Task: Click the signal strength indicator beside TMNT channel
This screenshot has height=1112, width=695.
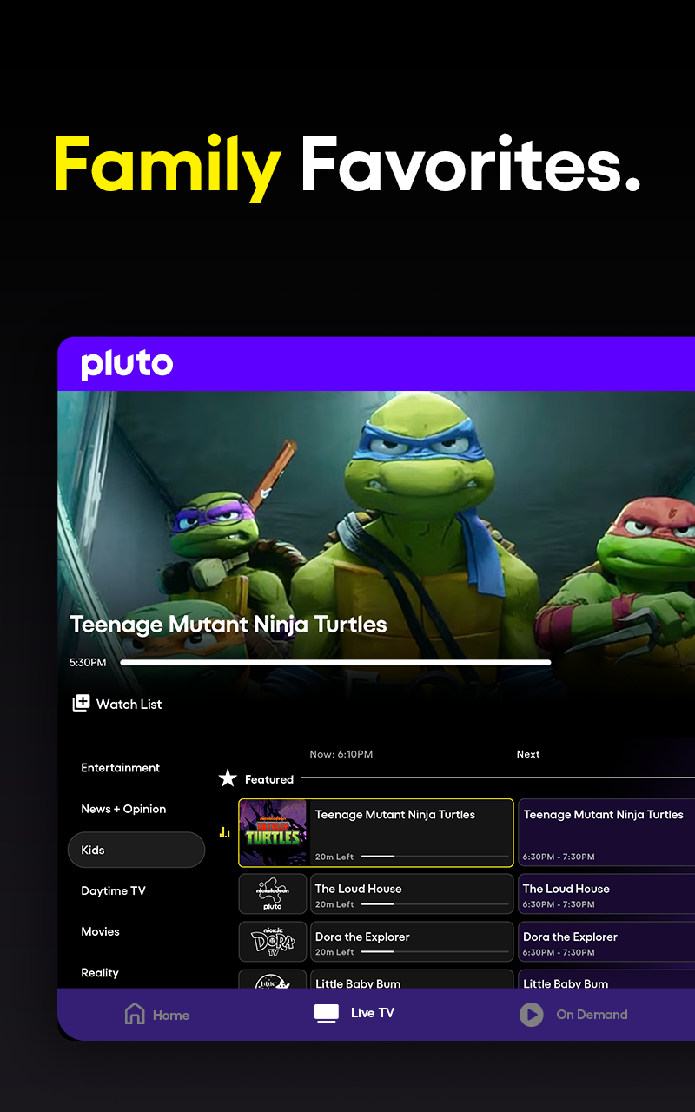Action: click(224, 831)
